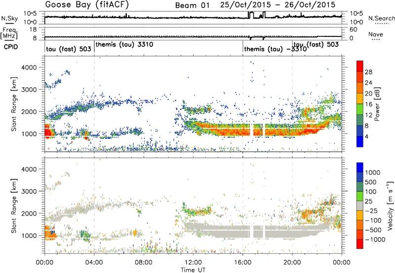Click the 'themis (tau) -3310' CPID label
This screenshot has width=395, height=273.
click(x=276, y=49)
